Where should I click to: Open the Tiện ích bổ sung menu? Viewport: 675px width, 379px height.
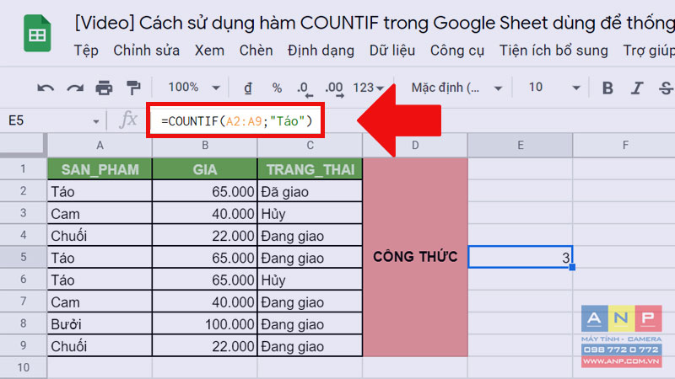tap(553, 51)
